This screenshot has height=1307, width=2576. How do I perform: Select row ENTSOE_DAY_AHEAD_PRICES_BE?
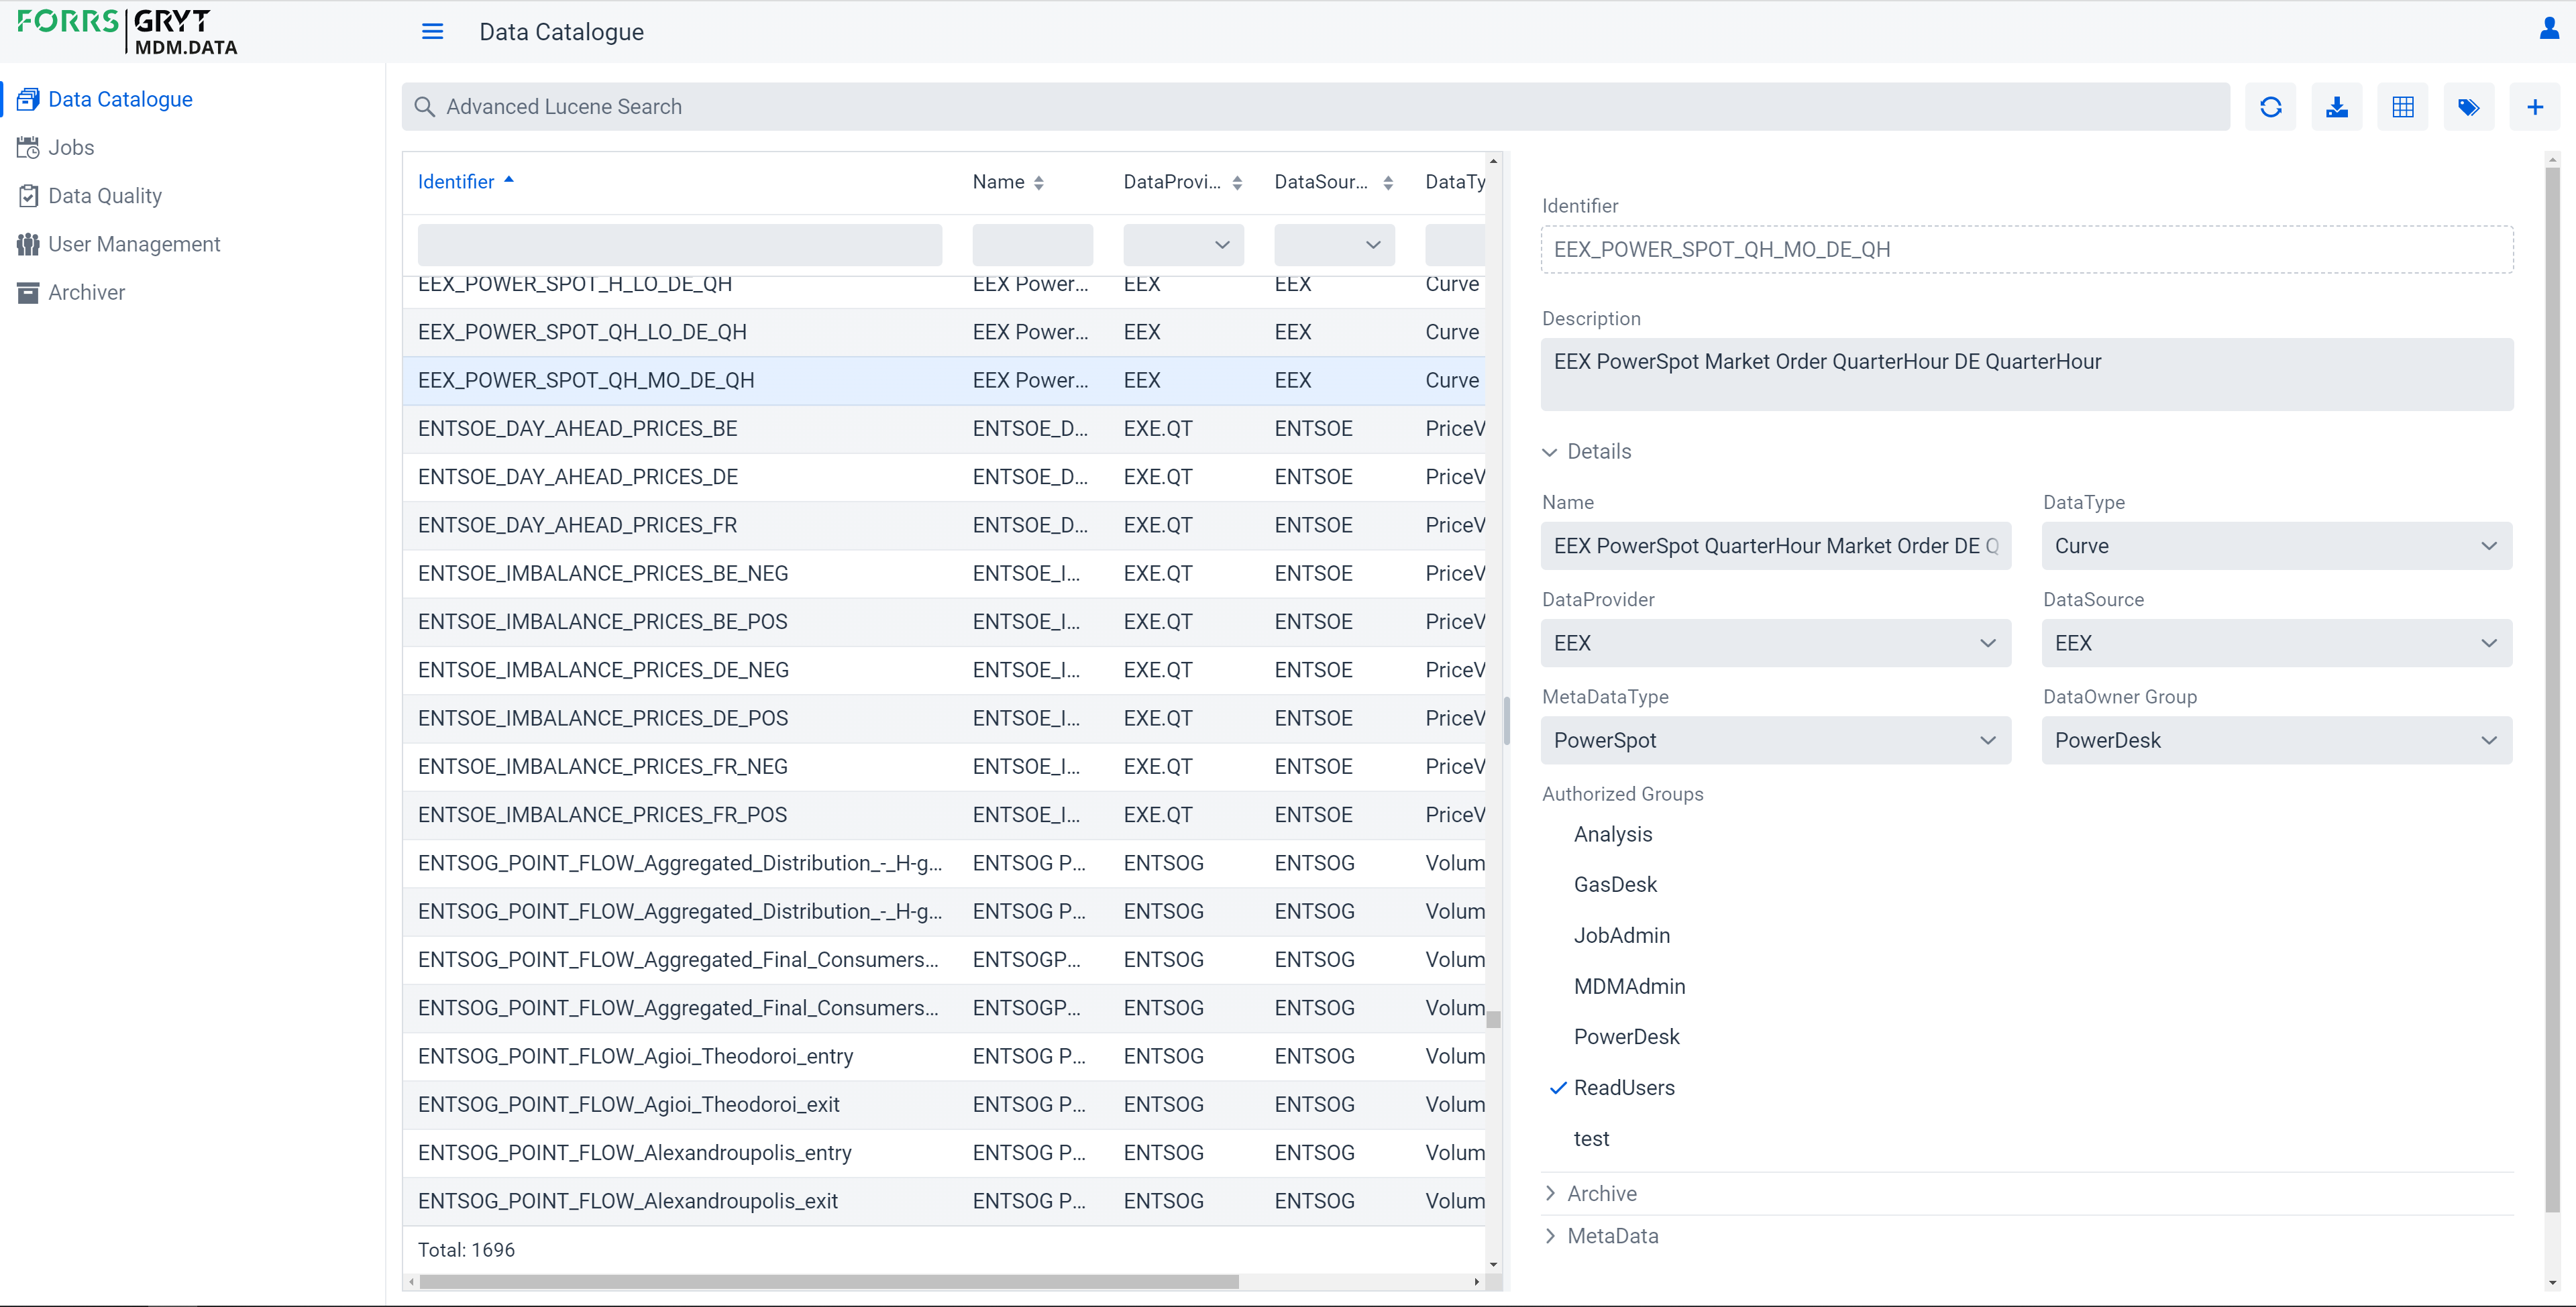tap(944, 429)
